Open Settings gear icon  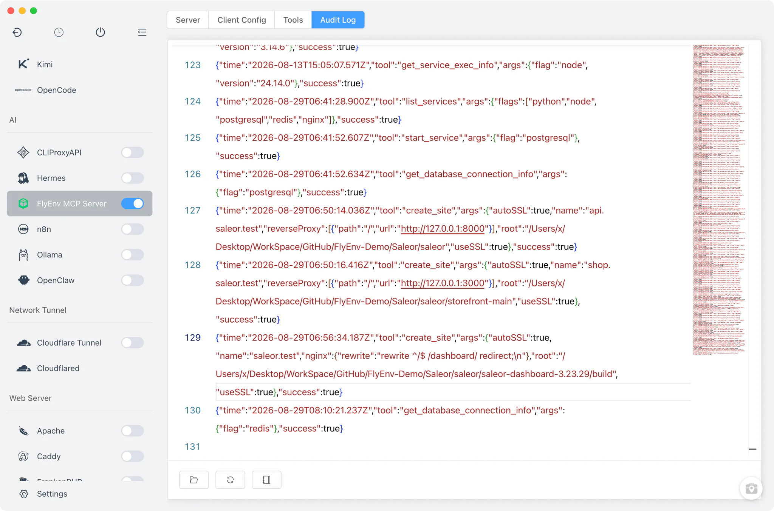point(24,494)
